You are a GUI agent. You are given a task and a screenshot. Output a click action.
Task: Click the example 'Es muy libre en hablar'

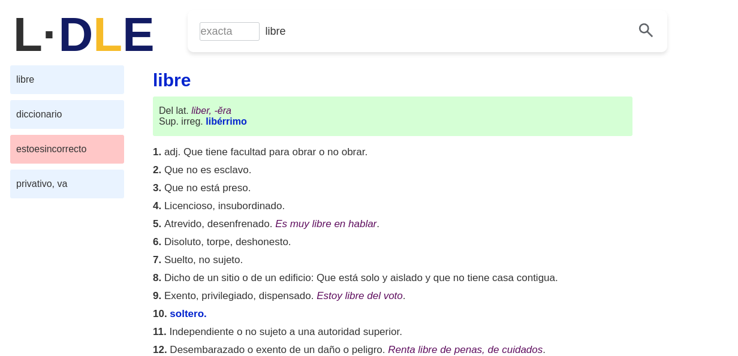tap(326, 224)
